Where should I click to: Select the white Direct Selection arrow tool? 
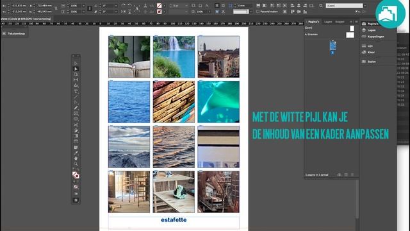click(x=76, y=69)
